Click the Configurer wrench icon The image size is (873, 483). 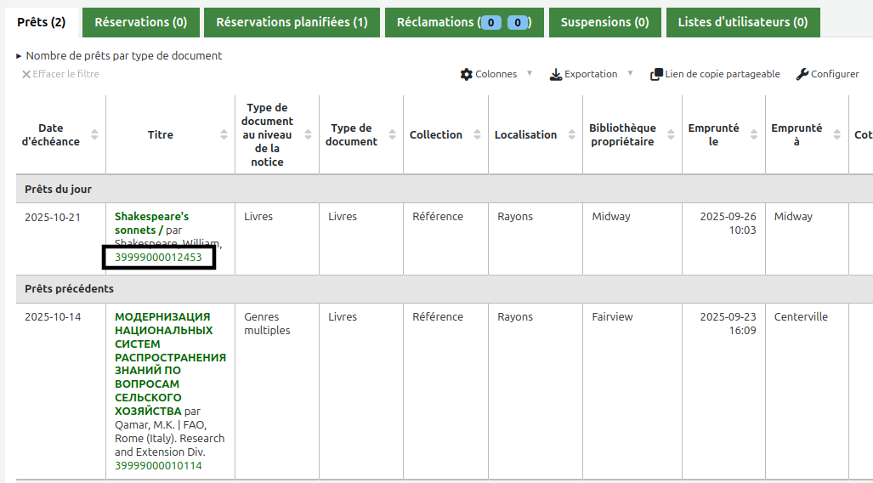click(x=802, y=74)
